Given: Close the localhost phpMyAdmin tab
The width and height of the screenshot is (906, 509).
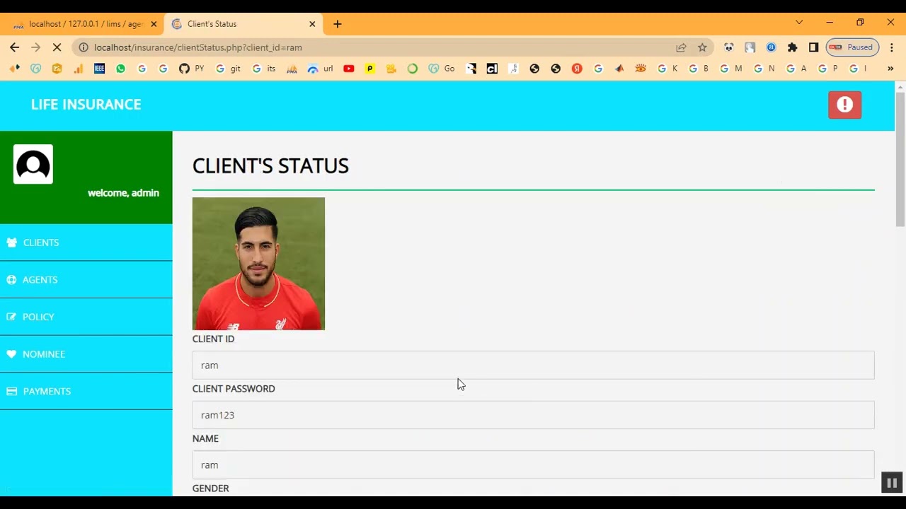Looking at the screenshot, I should (154, 24).
